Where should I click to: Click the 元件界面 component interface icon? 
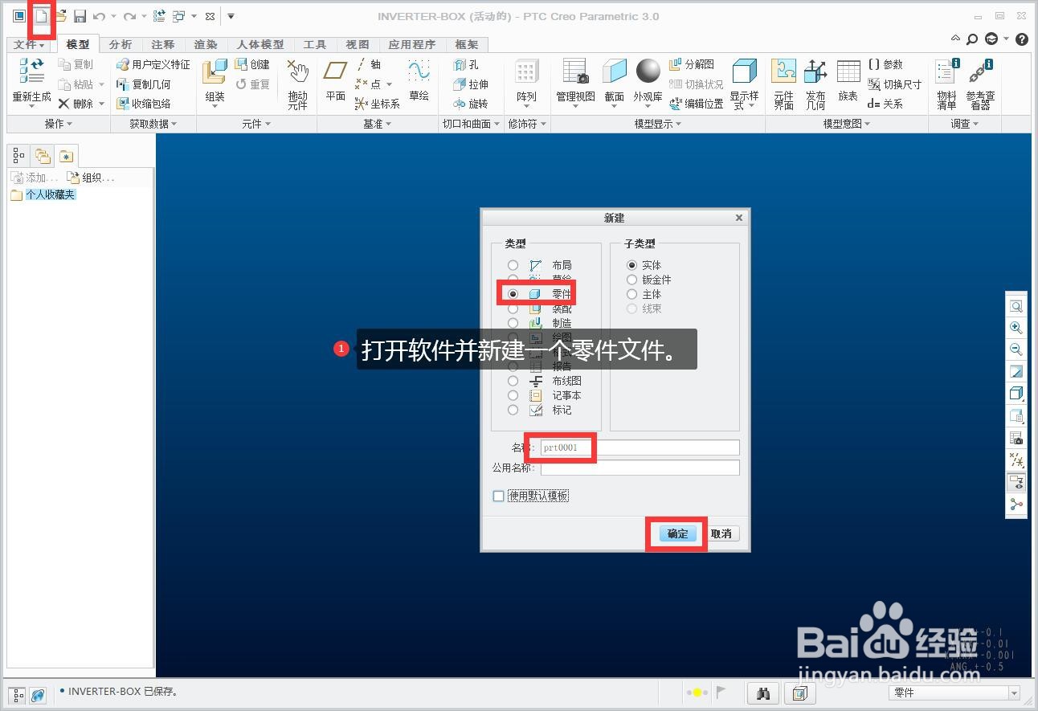point(783,72)
